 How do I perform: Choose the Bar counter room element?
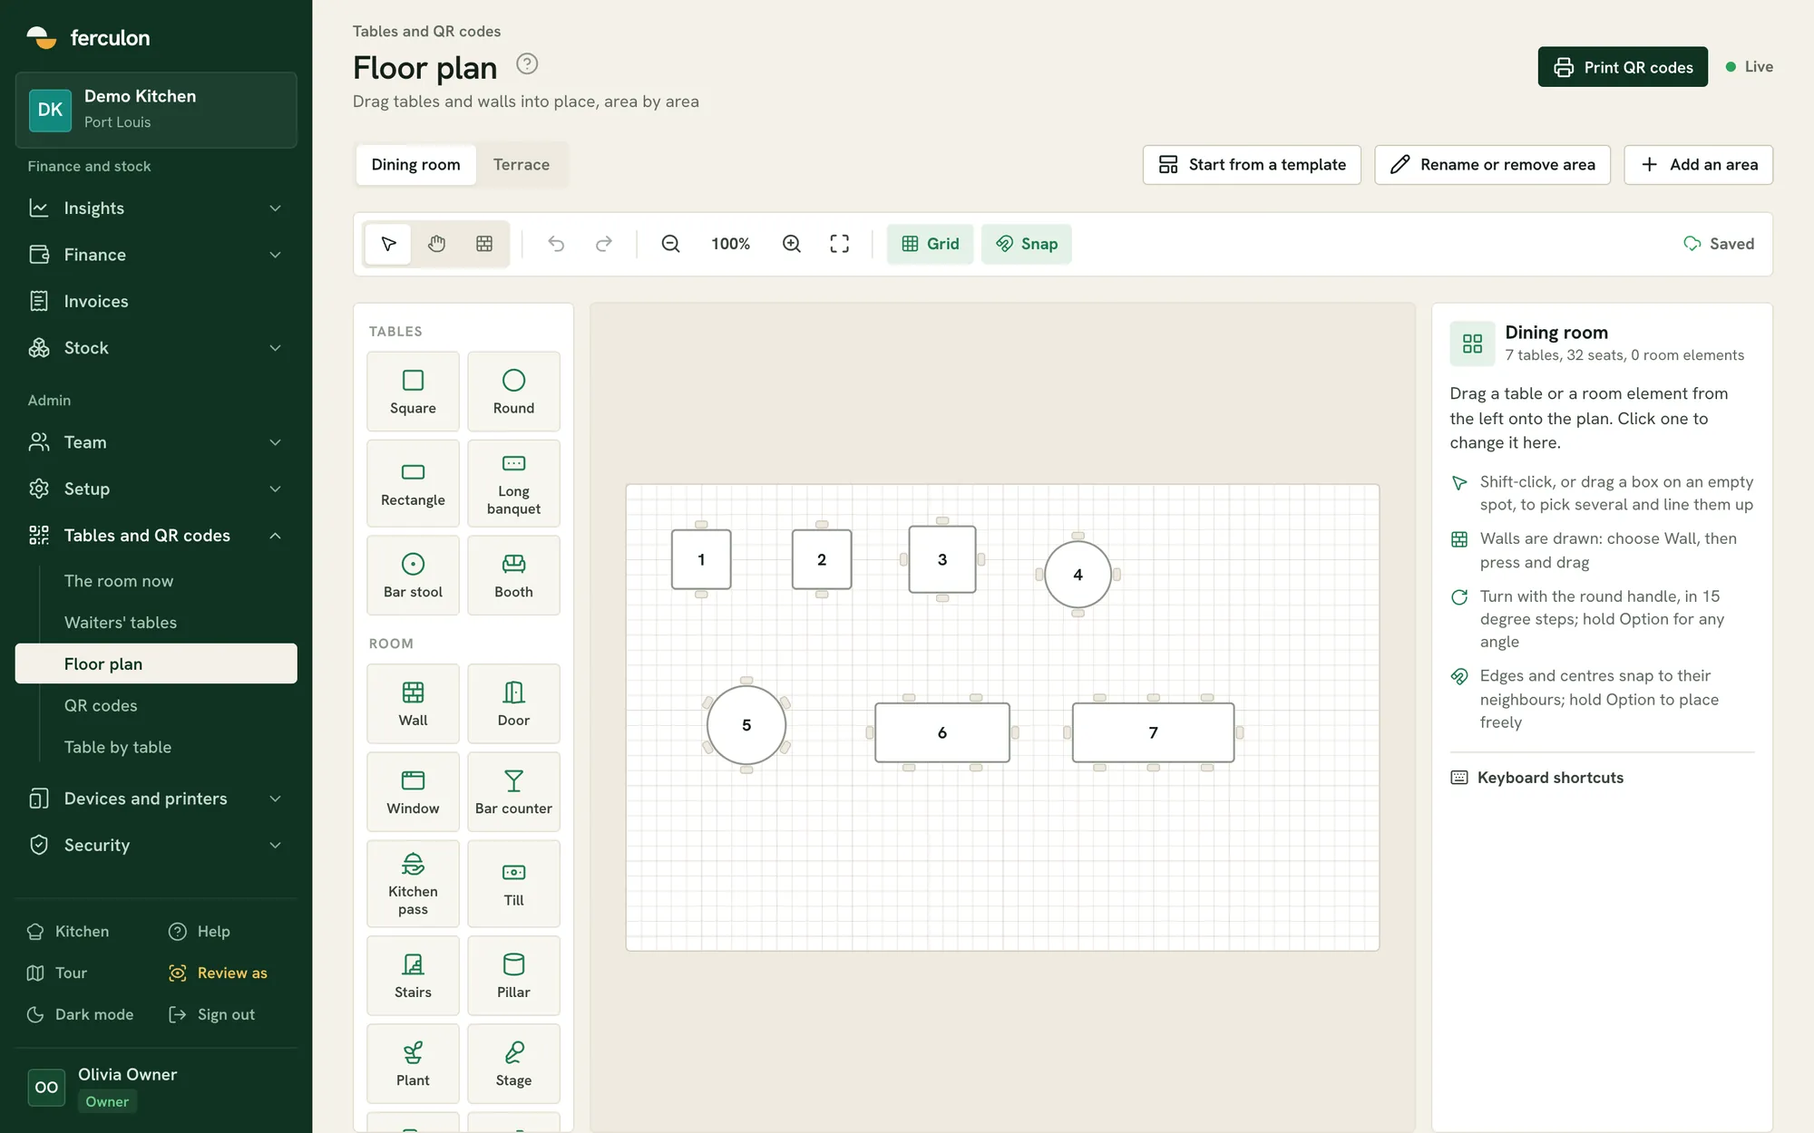(513, 792)
